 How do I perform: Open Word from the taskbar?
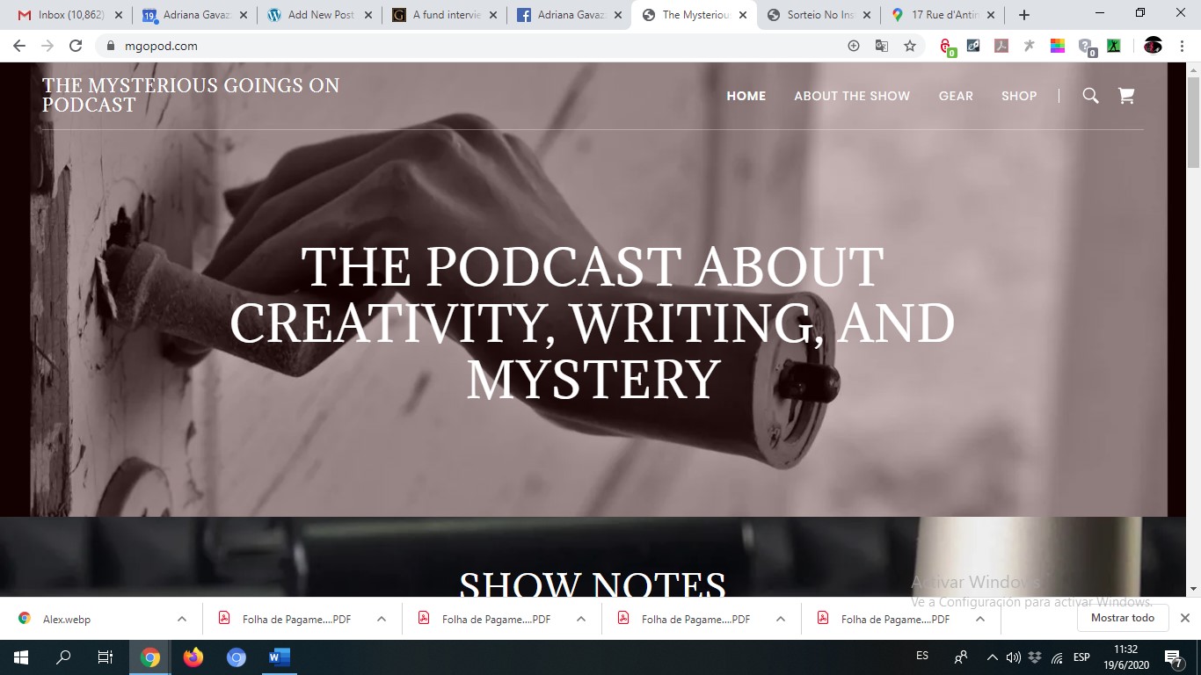[279, 657]
